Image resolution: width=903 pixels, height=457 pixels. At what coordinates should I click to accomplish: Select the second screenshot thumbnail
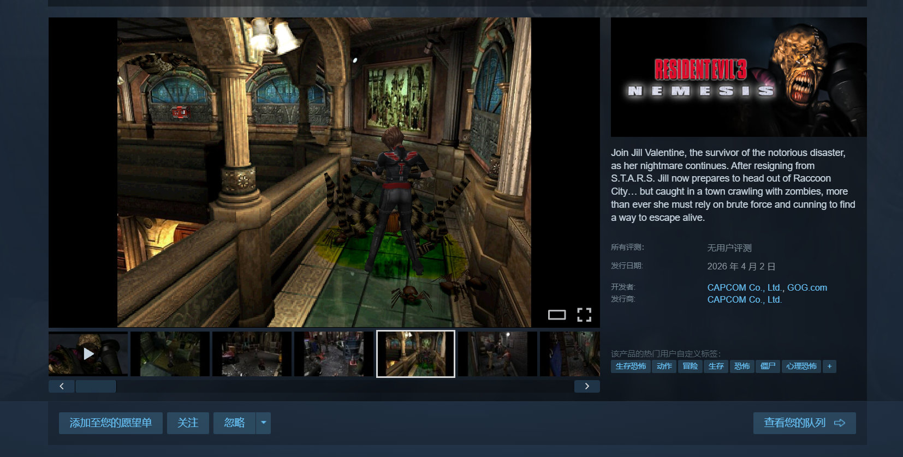(170, 353)
